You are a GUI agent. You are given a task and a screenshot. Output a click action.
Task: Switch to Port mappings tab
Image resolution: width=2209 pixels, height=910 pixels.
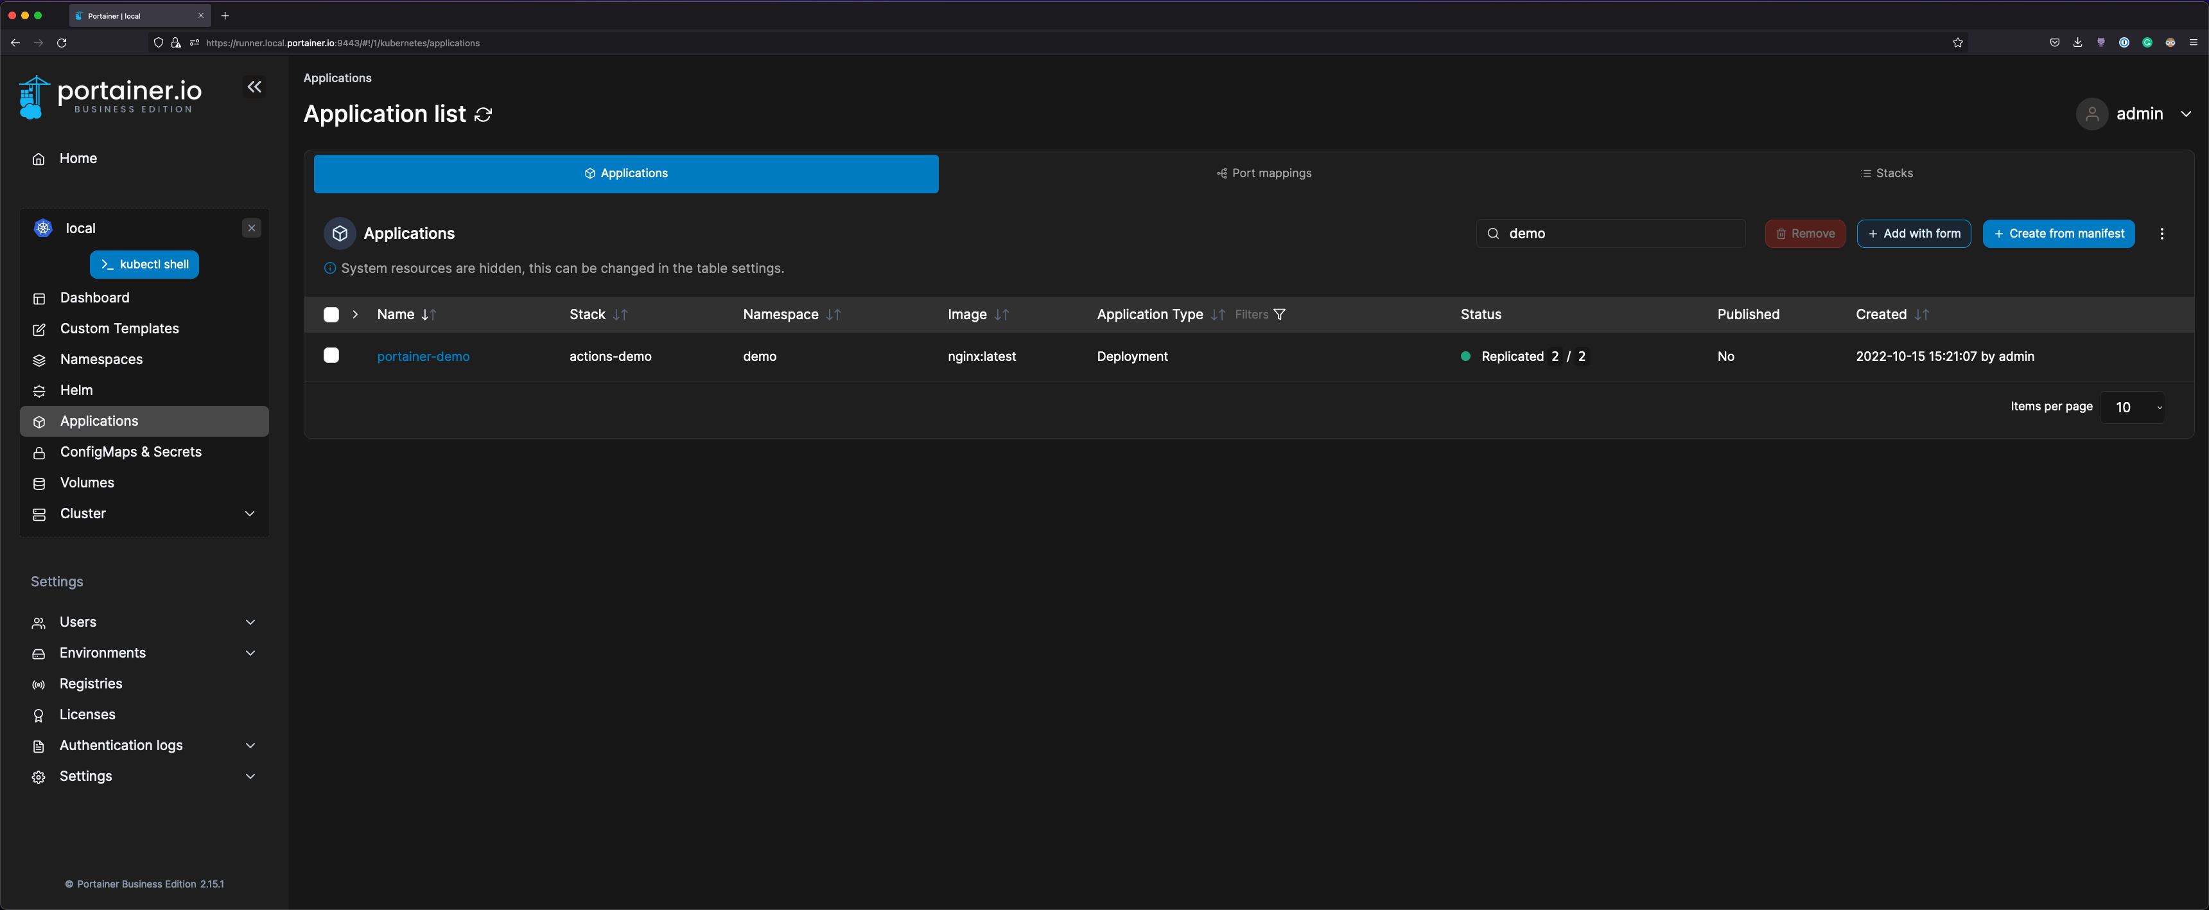coord(1264,173)
